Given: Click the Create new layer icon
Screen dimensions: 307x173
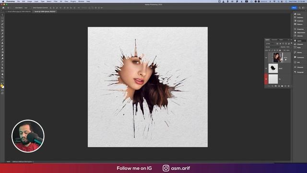Looking at the screenshot, I should click(x=285, y=86).
